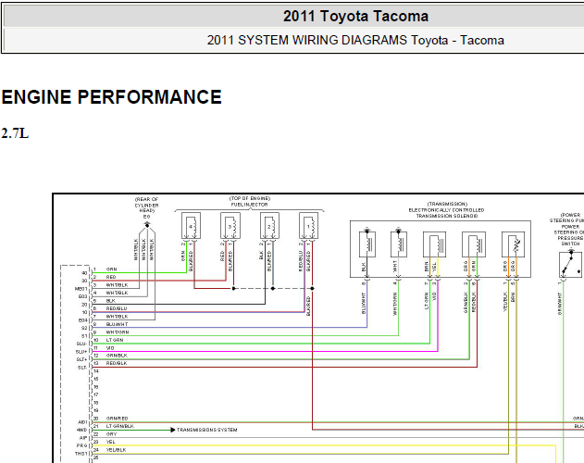
Task: Click the SLT+ terminal label
Action: 82,359
